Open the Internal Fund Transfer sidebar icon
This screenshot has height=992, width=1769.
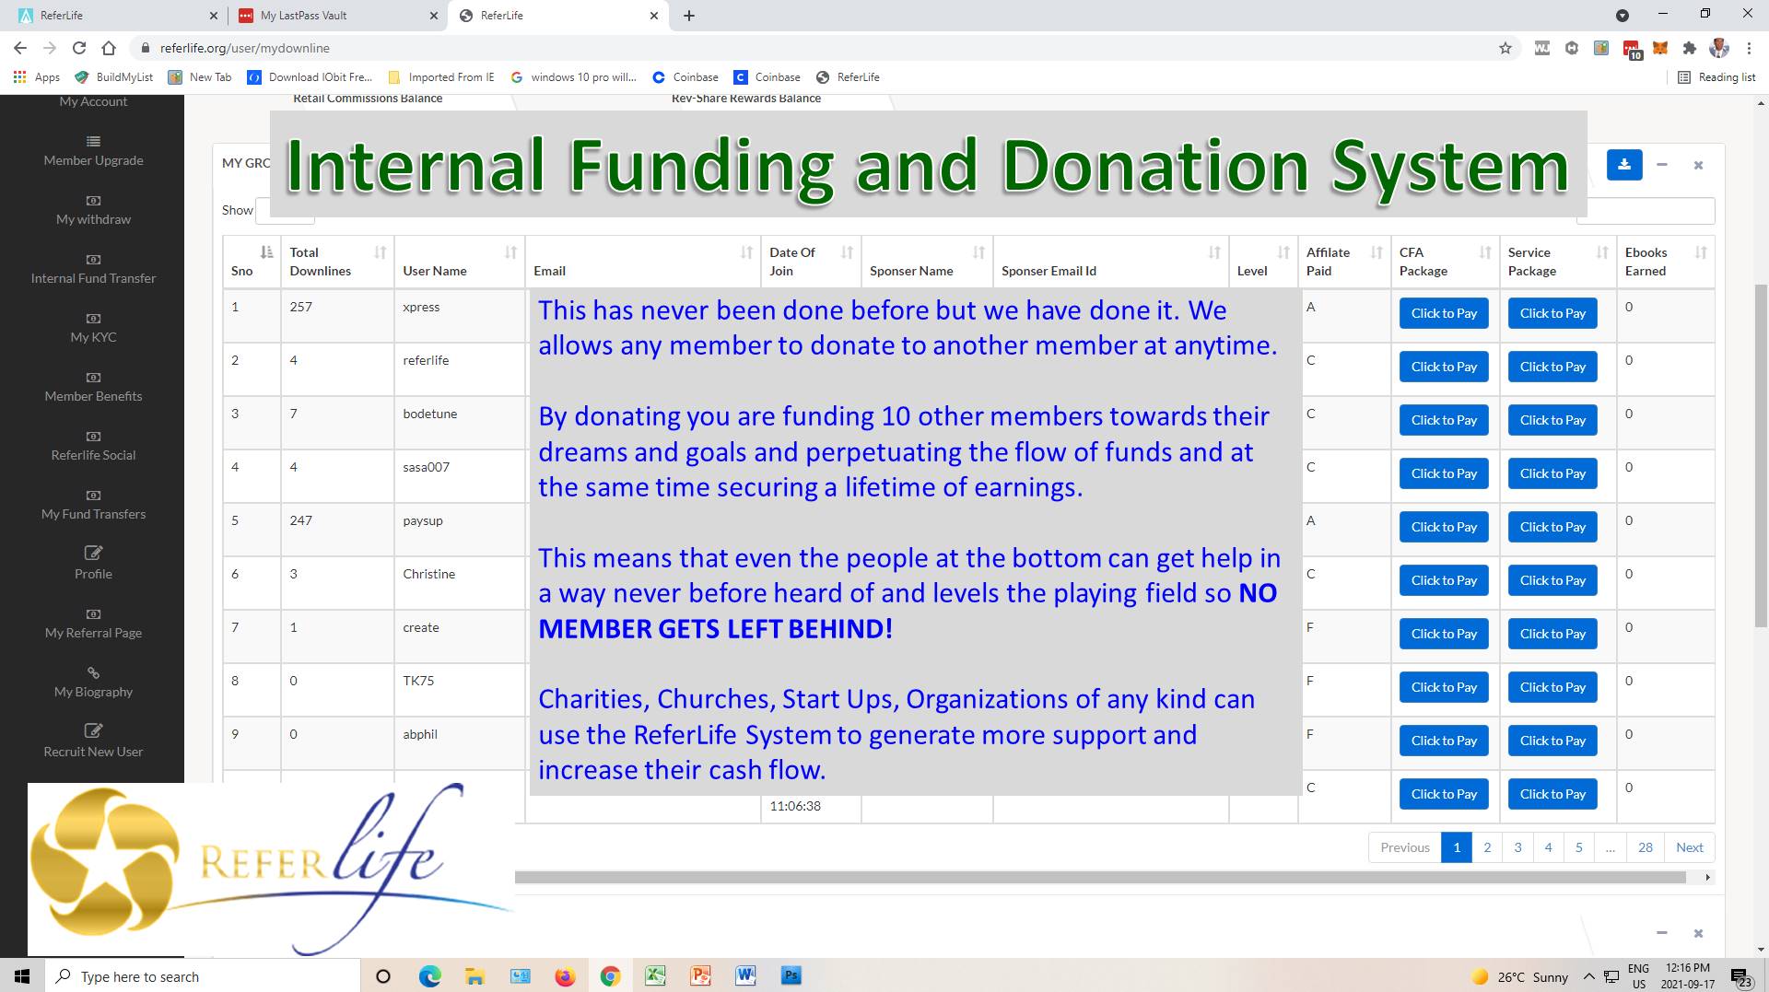coord(93,259)
